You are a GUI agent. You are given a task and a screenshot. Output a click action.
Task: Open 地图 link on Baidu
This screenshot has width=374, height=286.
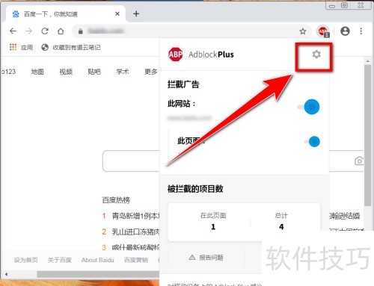37,72
